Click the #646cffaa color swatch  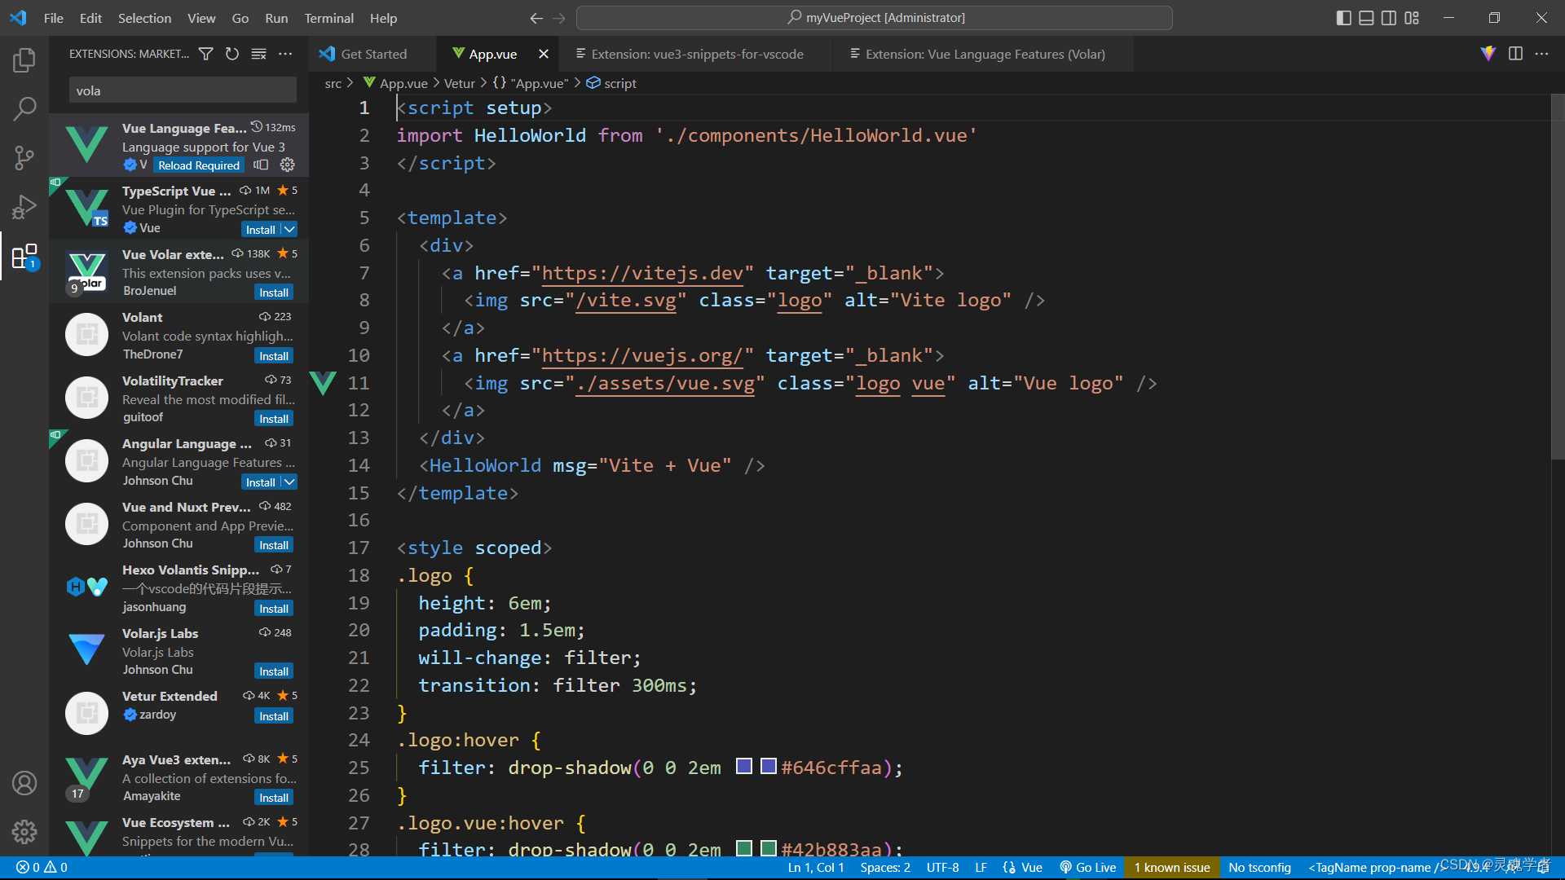coord(769,767)
